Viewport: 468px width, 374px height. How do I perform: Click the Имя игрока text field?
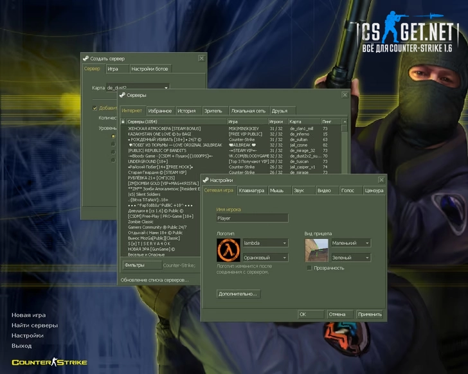point(252,218)
